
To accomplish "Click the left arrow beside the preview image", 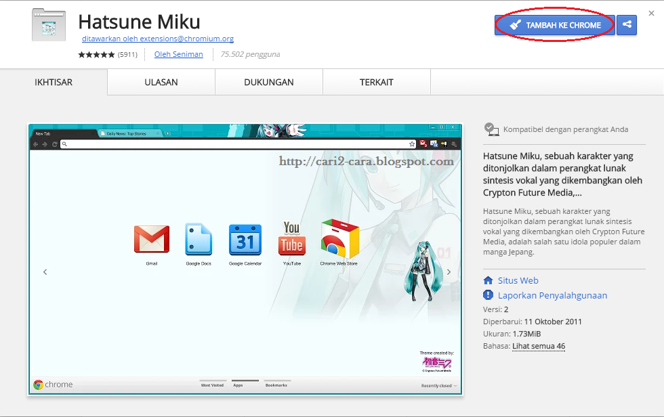I will (x=45, y=271).
